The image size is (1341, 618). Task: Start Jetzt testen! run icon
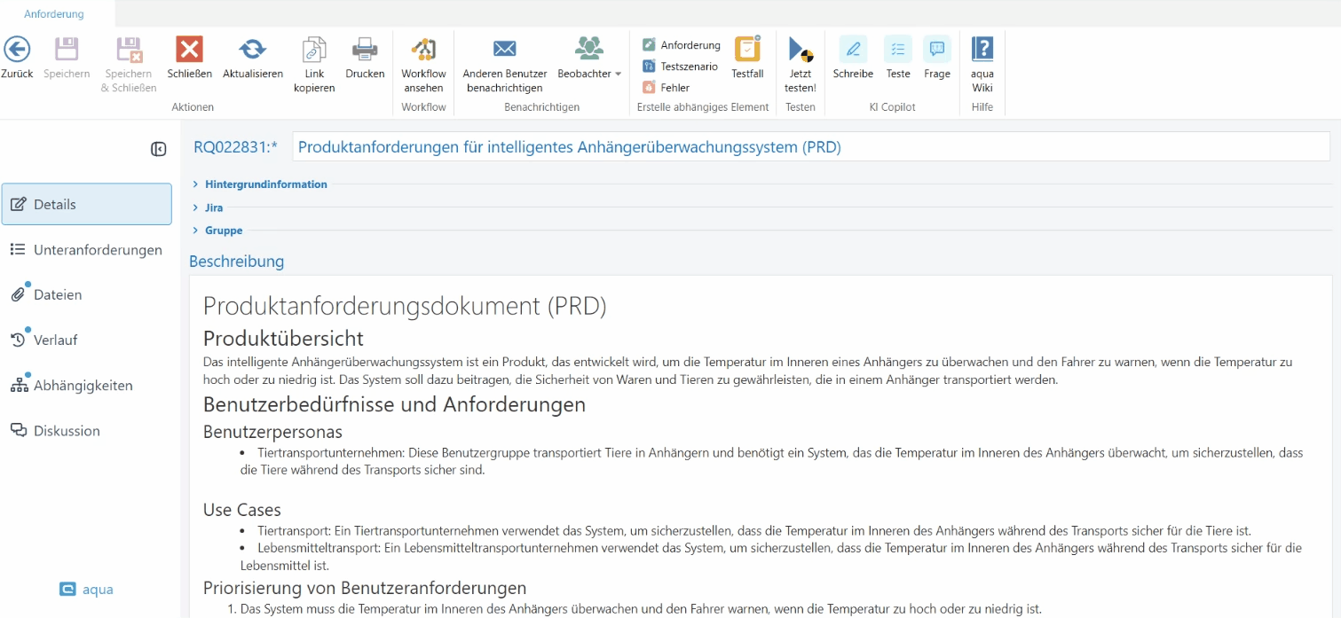click(801, 50)
